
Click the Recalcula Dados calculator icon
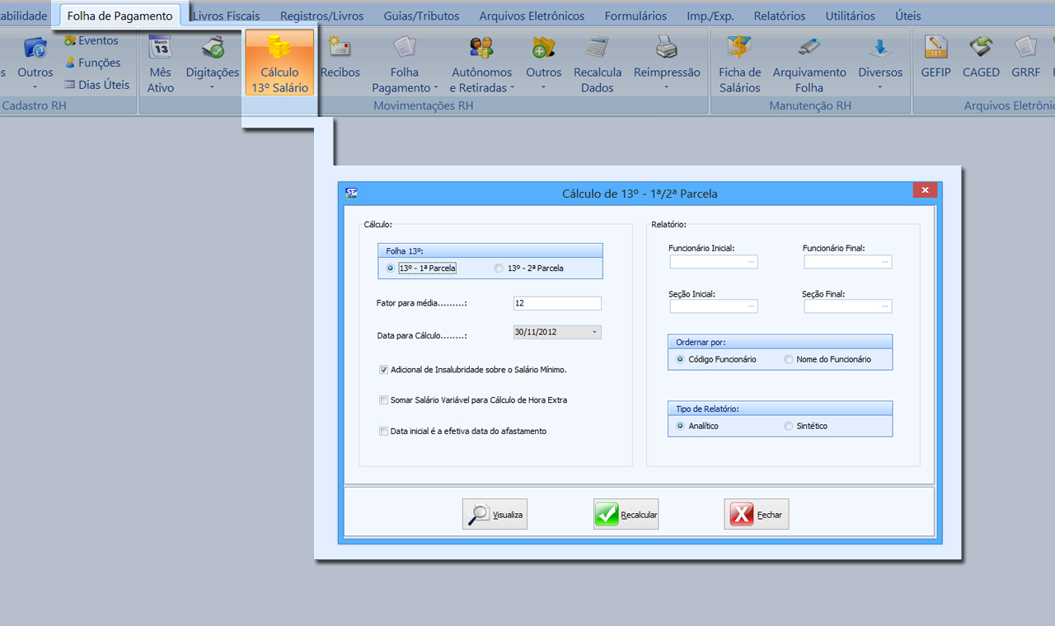pyautogui.click(x=598, y=47)
